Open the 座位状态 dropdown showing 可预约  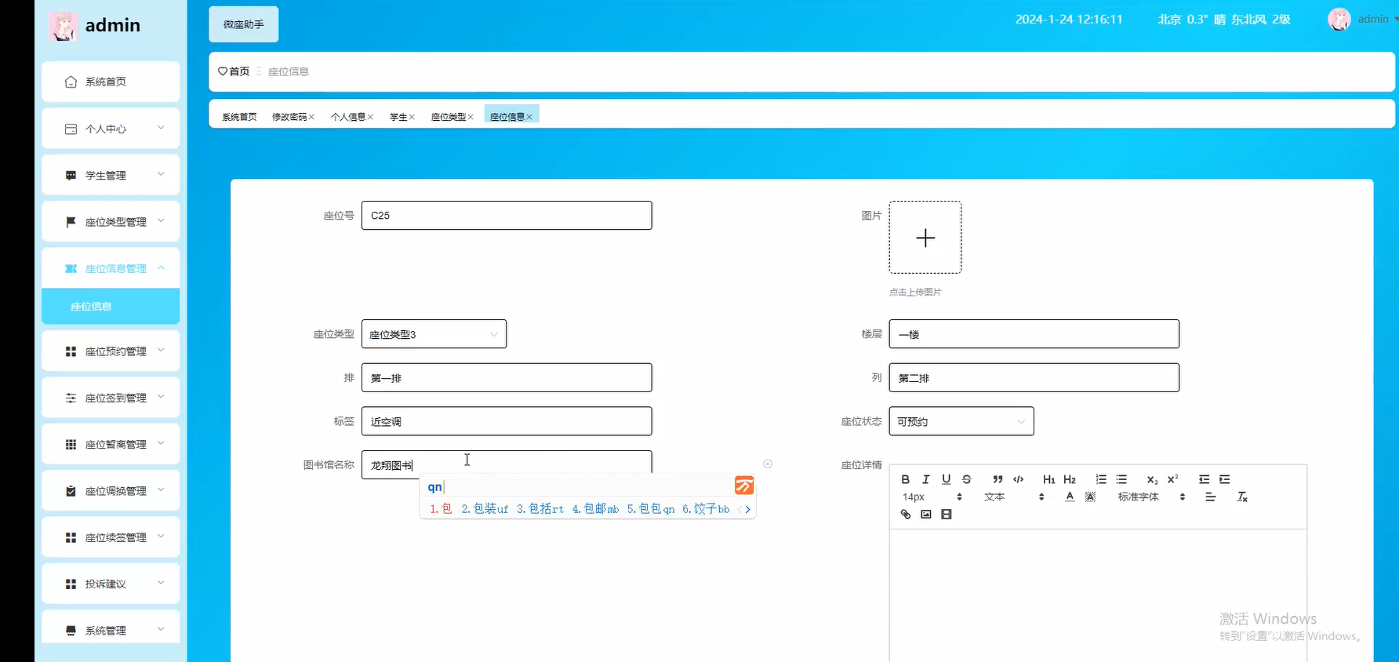961,421
